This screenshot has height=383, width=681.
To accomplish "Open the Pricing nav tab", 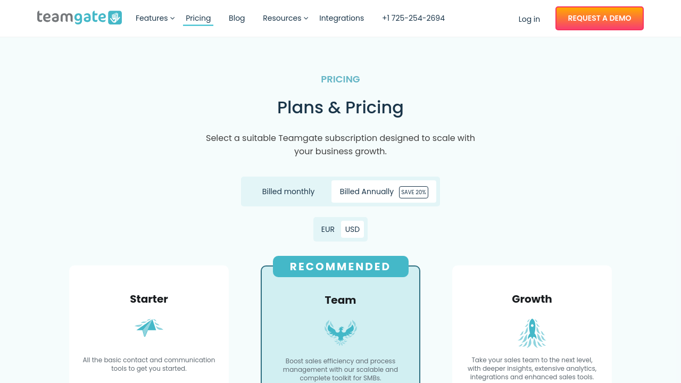I will click(x=198, y=18).
